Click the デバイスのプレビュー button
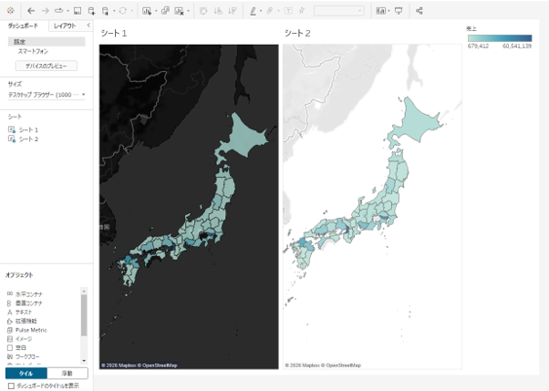Viewport: 549px width, 391px height. point(47,66)
